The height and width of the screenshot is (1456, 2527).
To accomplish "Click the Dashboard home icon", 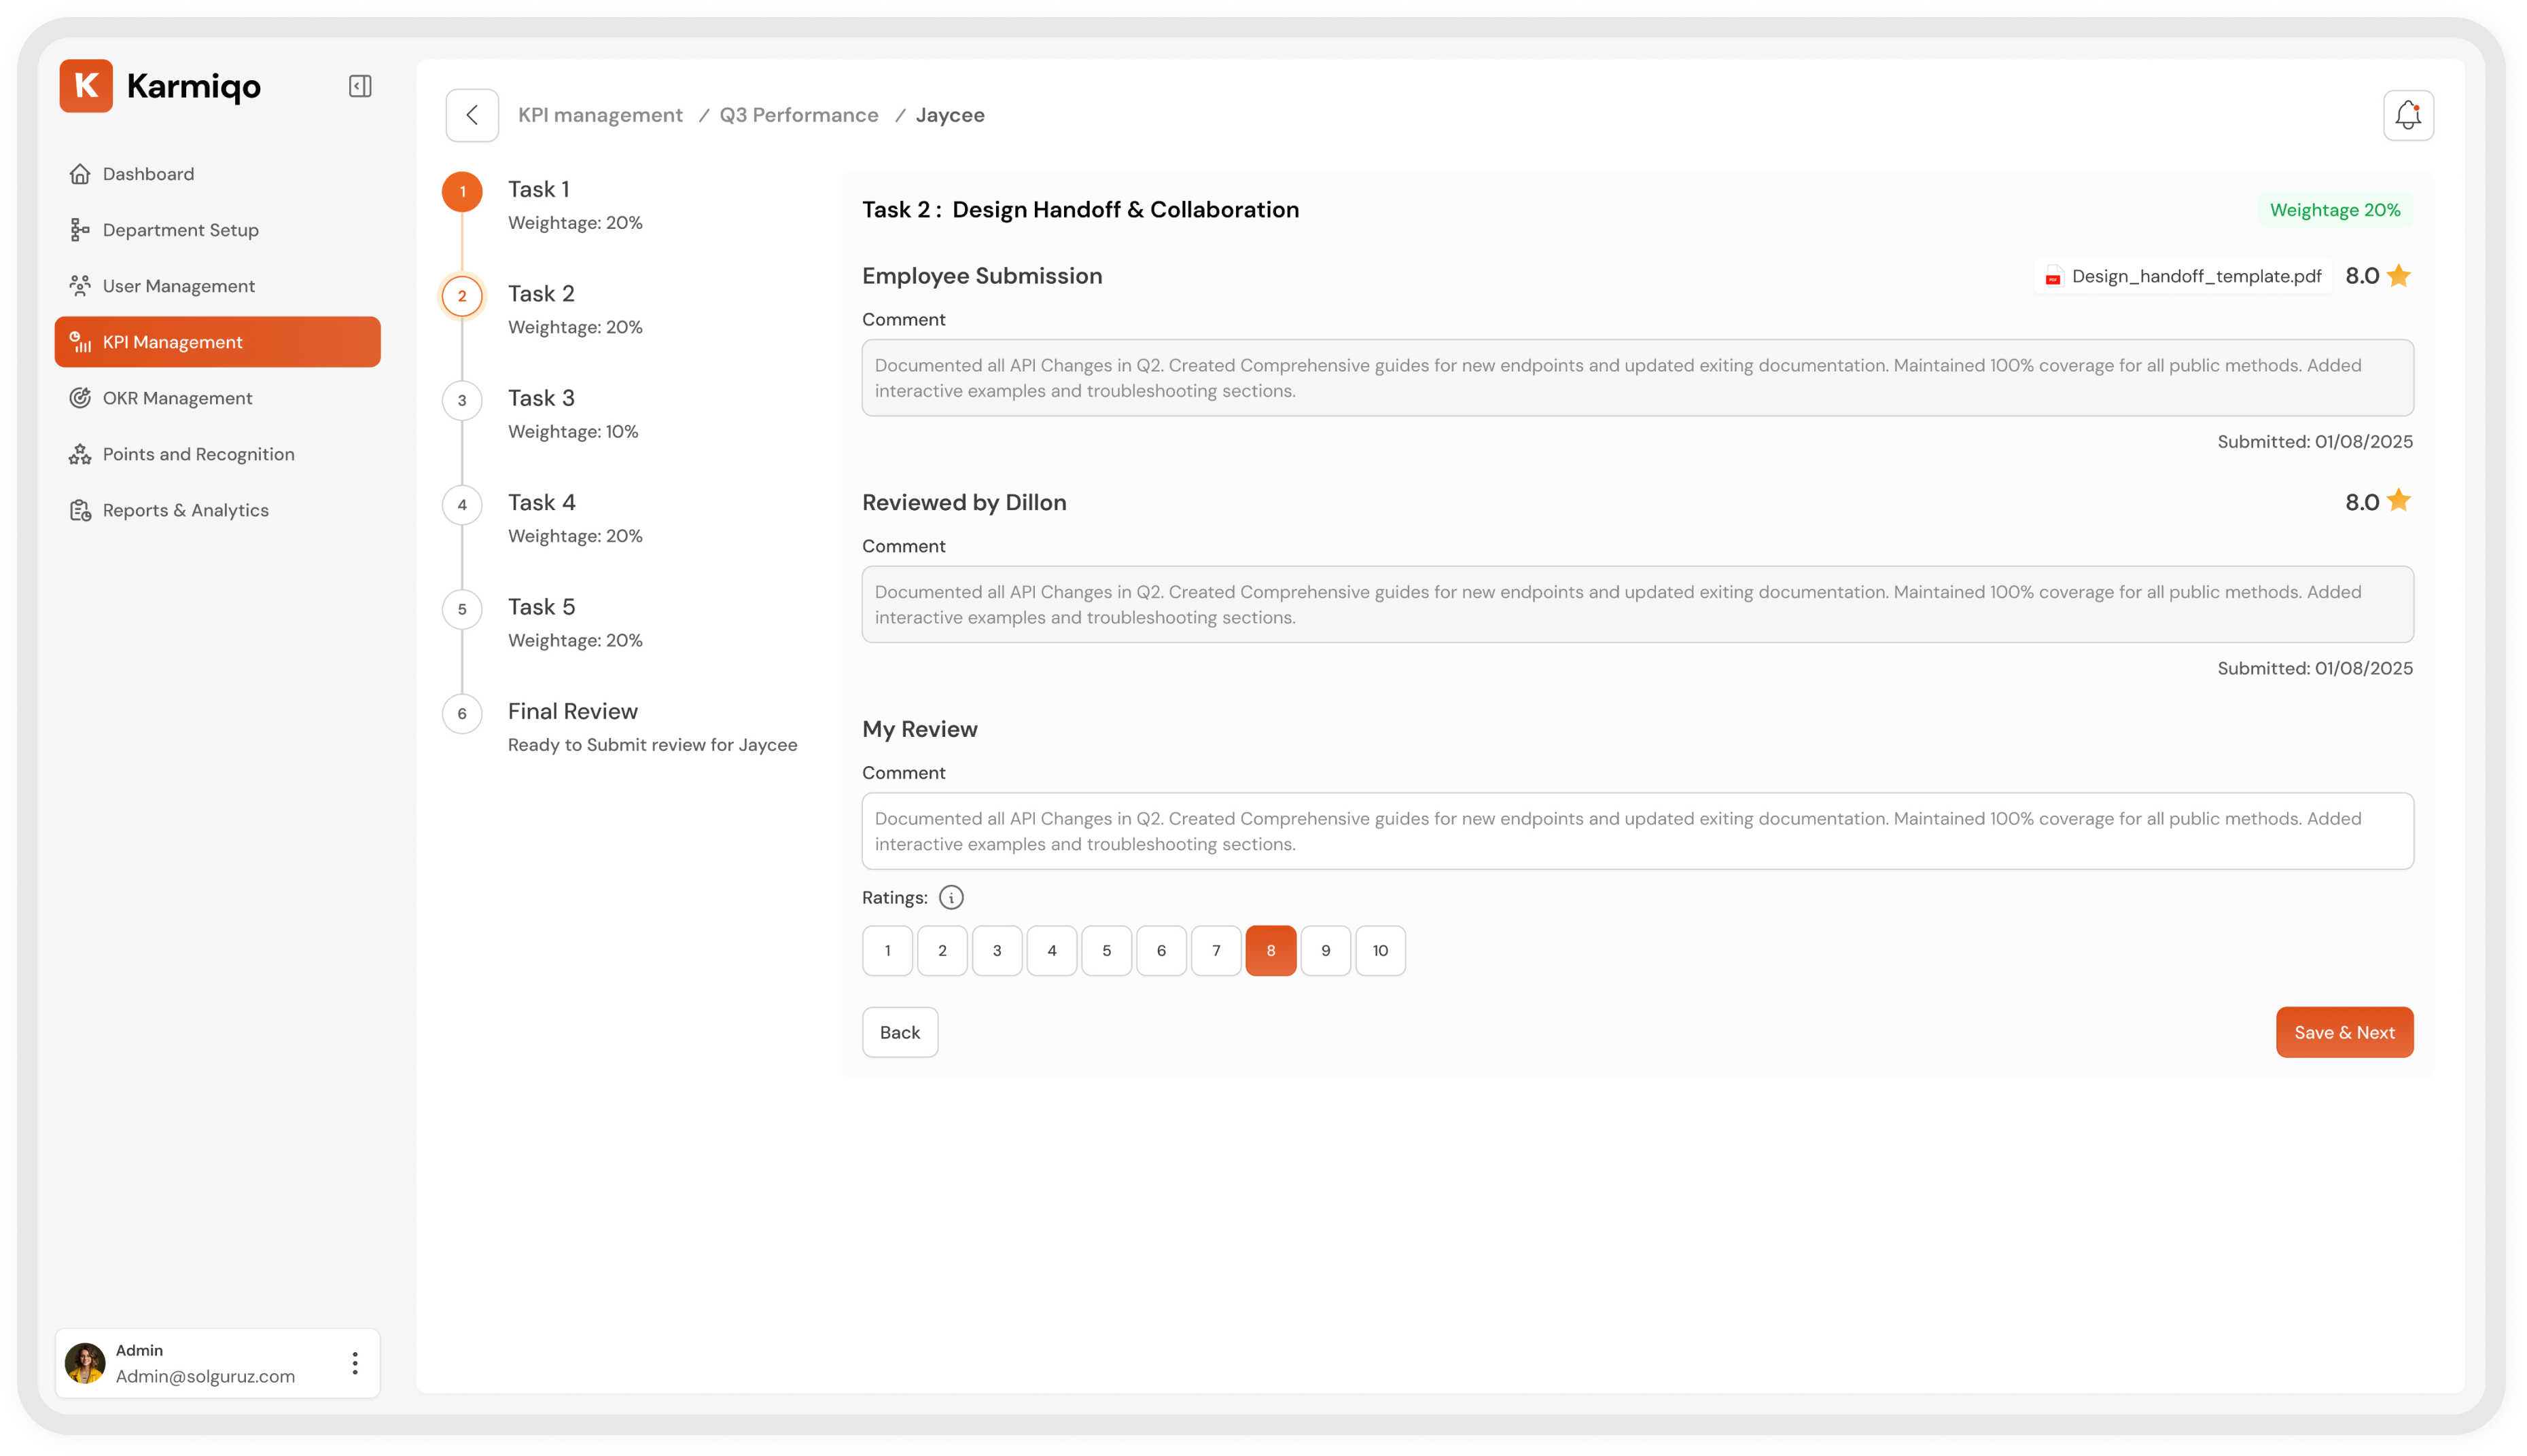I will click(80, 174).
